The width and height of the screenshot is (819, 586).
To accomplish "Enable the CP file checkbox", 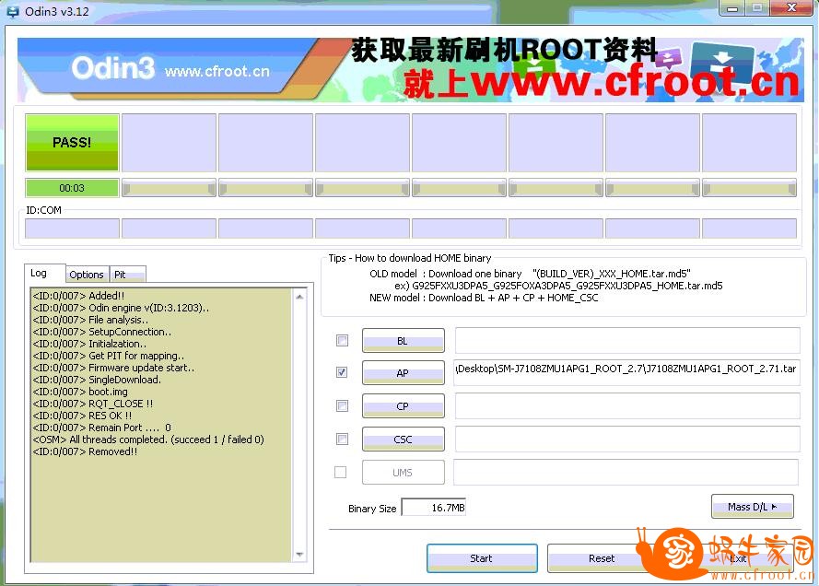I will coord(342,405).
